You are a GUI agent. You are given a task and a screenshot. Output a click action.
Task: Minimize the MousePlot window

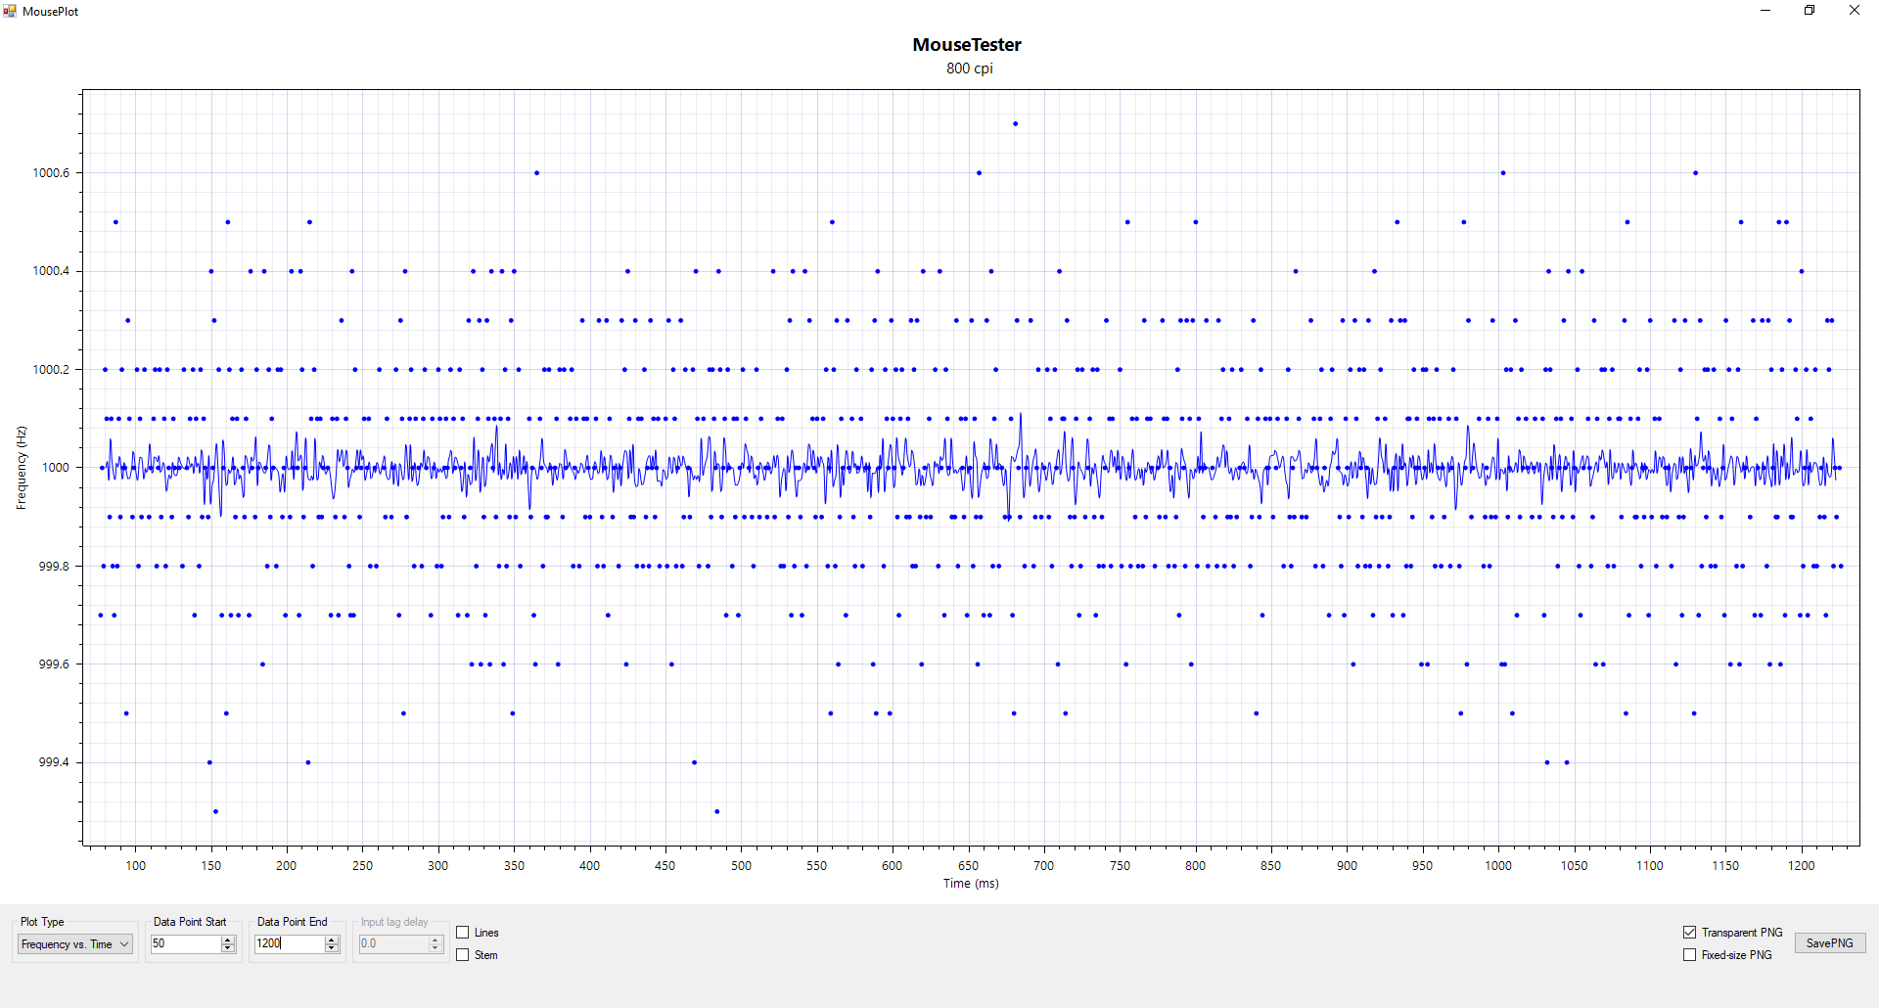[x=1765, y=11]
